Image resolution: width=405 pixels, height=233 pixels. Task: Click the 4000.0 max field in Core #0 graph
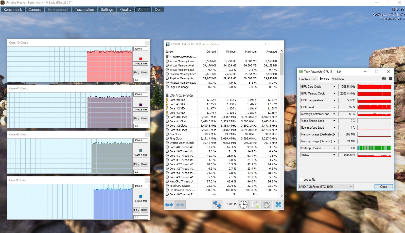[x=140, y=49]
